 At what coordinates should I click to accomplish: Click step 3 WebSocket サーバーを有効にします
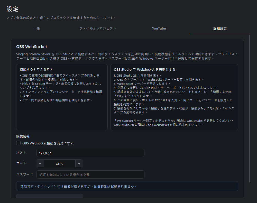(142, 84)
